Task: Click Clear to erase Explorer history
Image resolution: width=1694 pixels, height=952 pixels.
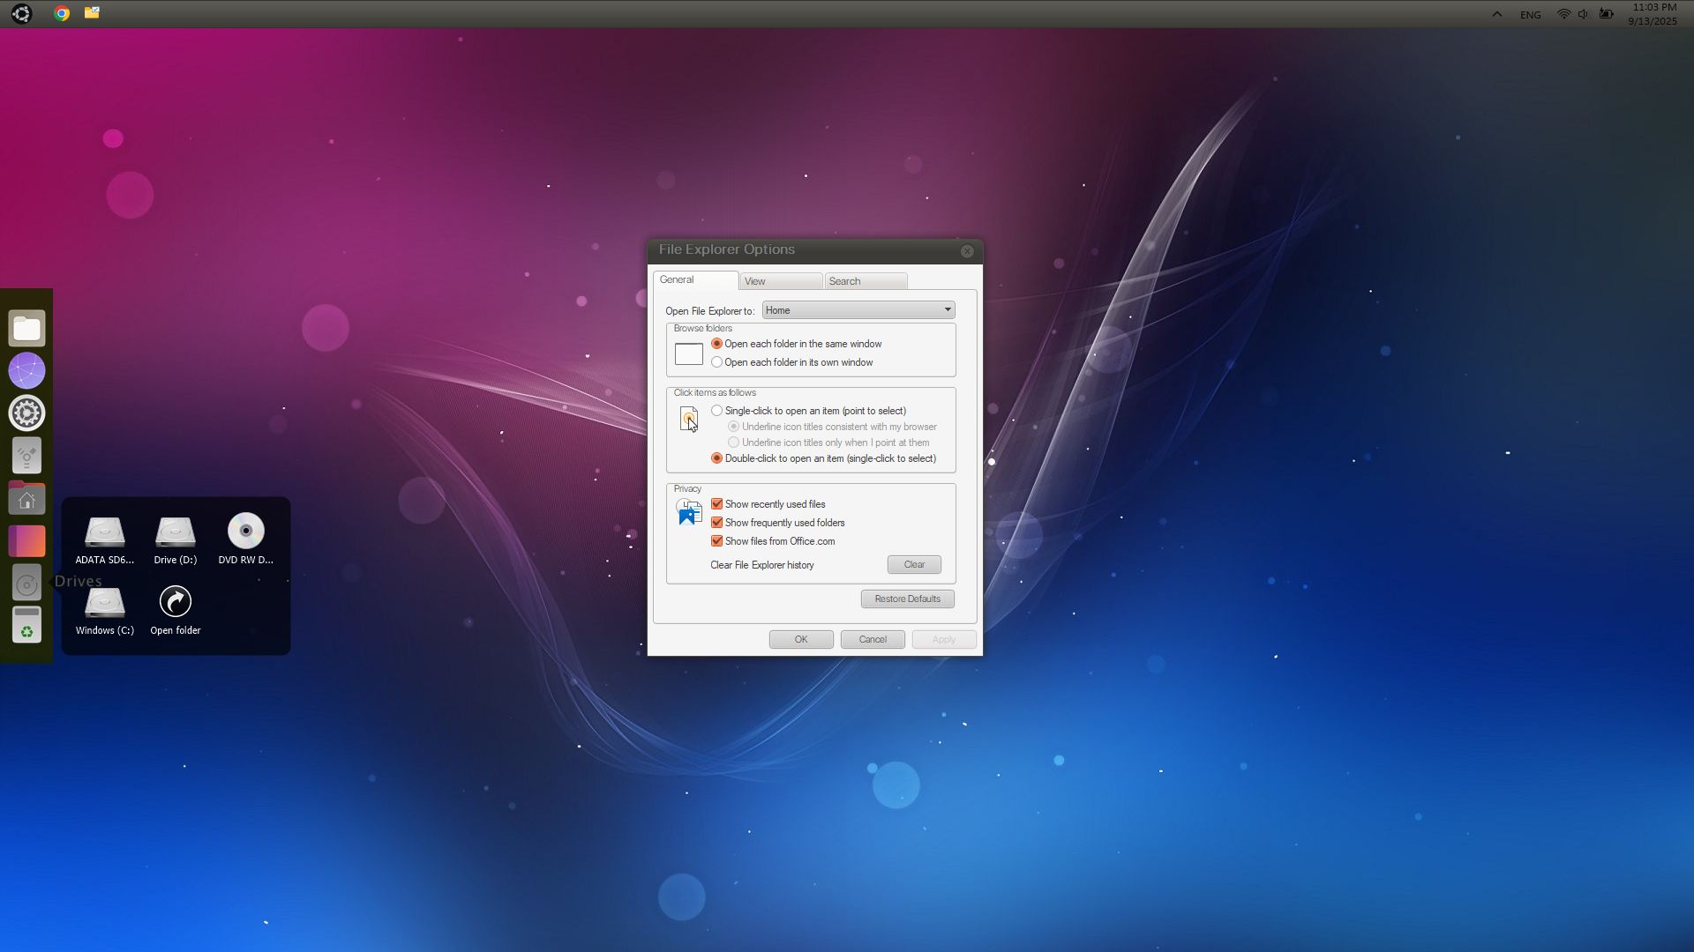Action: pyautogui.click(x=913, y=565)
